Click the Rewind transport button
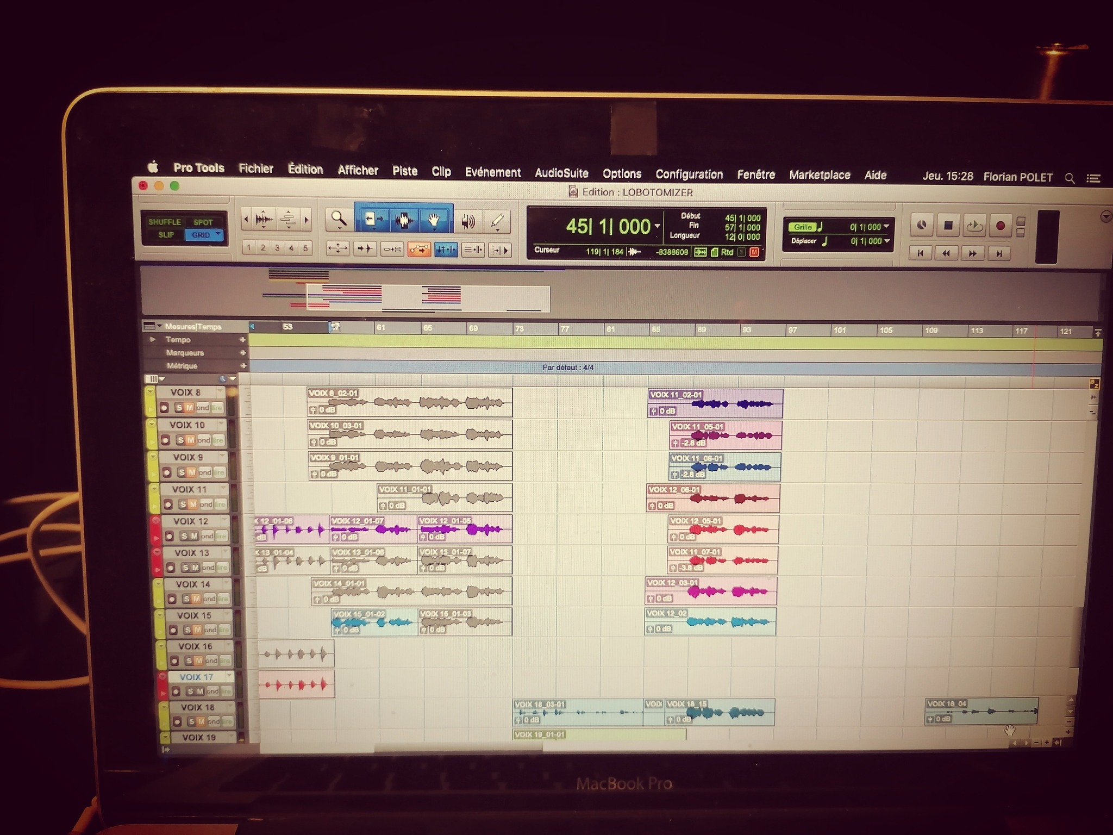Viewport: 1113px width, 835px height. [x=946, y=253]
